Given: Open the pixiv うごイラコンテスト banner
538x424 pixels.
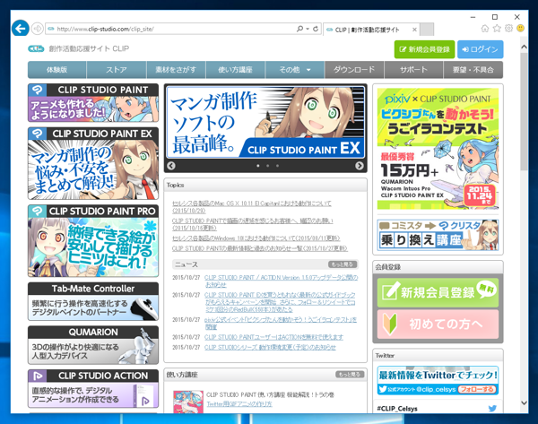Looking at the screenshot, I should pos(438,149).
